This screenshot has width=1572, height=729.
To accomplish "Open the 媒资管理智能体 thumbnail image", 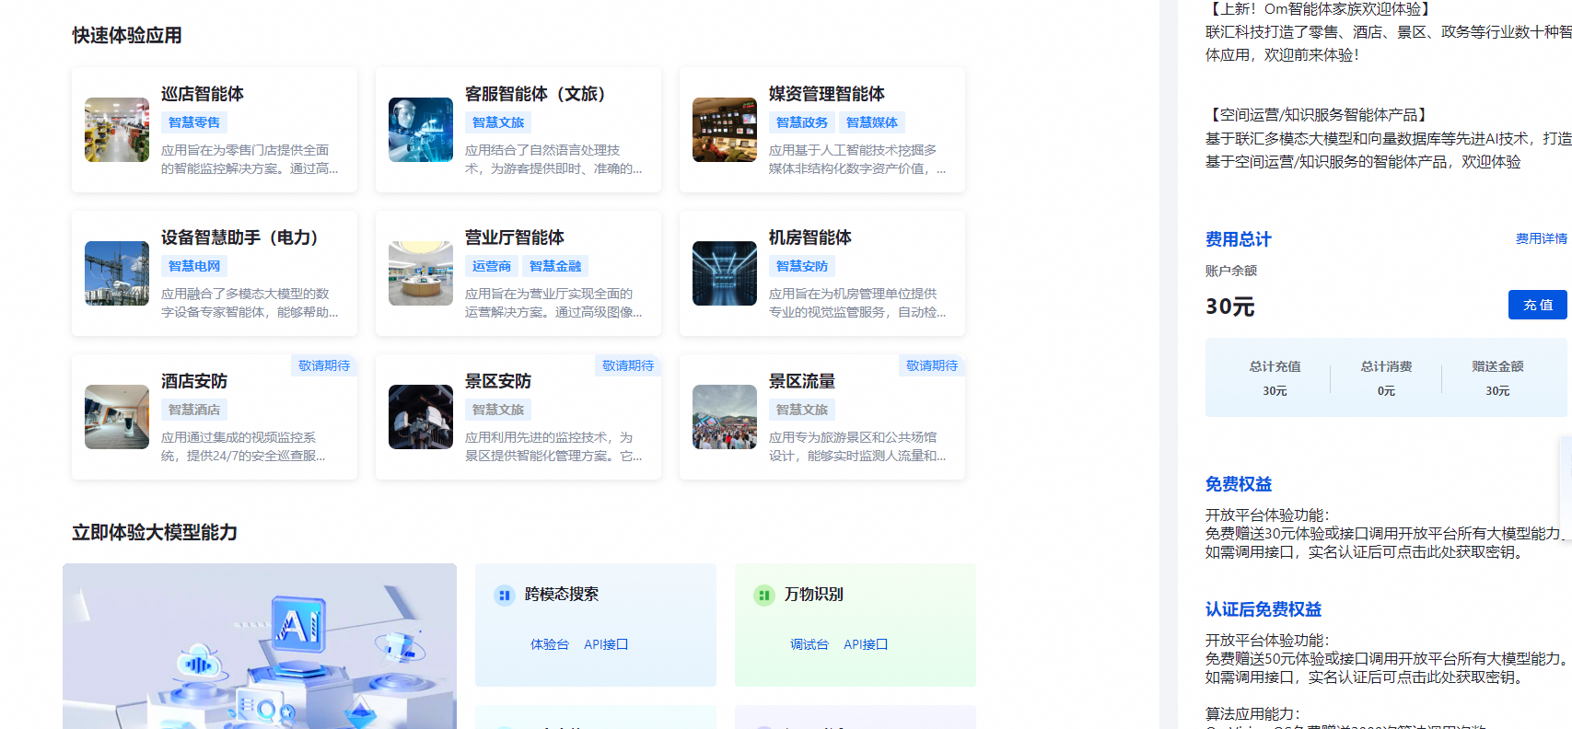I will point(725,130).
